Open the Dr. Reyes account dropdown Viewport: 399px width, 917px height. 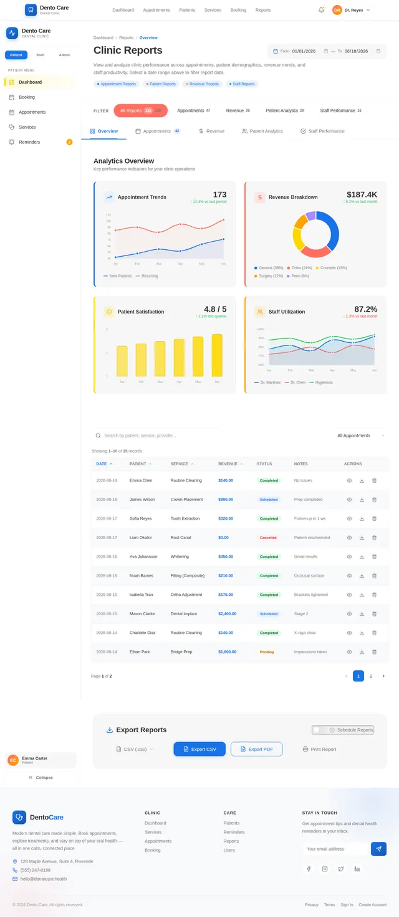(x=351, y=10)
